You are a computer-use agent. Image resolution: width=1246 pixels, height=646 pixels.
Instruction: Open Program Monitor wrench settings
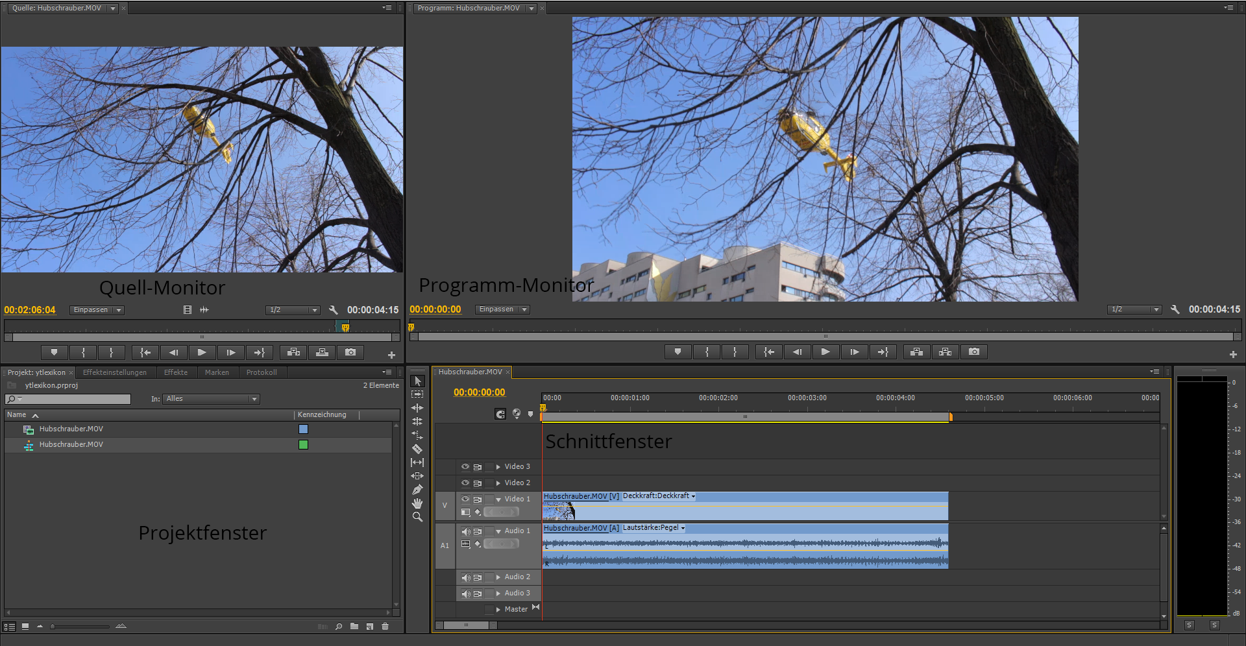(x=1175, y=309)
